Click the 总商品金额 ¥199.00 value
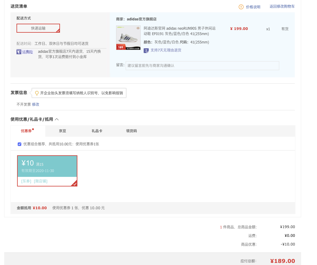317x265 pixels. pyautogui.click(x=288, y=227)
